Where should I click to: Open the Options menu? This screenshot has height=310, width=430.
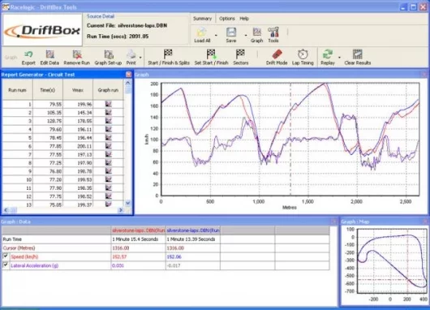[227, 19]
